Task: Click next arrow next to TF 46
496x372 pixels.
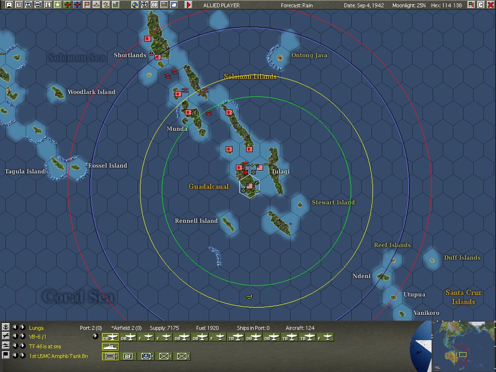Action: [x=22, y=346]
